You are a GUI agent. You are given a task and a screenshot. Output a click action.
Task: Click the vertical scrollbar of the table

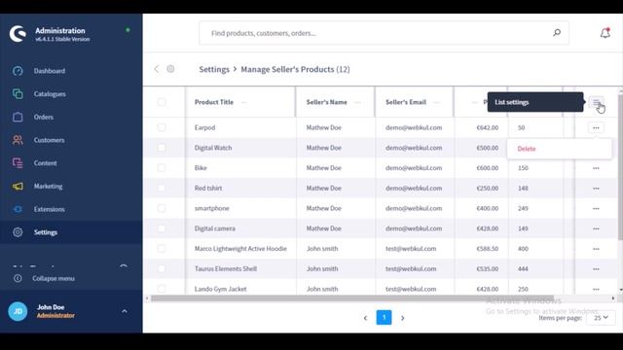point(620,166)
